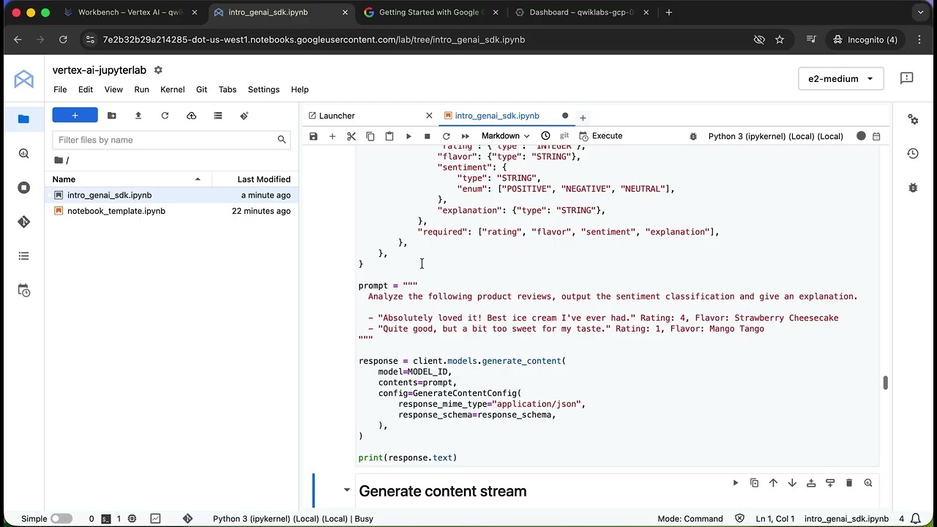This screenshot has height=527, width=937.
Task: Open the Help menu
Action: [299, 89]
